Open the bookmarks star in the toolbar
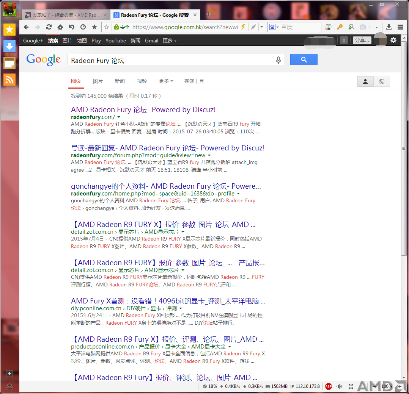The height and width of the screenshot is (394, 409). (94, 27)
